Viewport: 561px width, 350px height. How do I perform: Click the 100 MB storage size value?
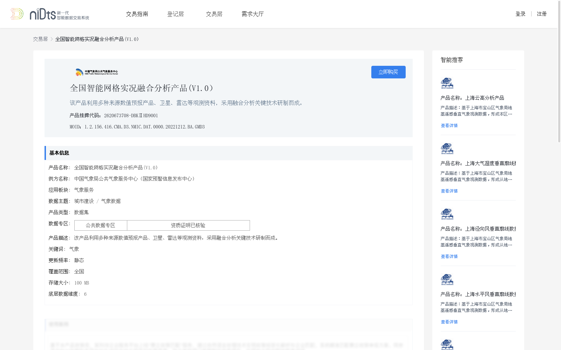tap(82, 283)
